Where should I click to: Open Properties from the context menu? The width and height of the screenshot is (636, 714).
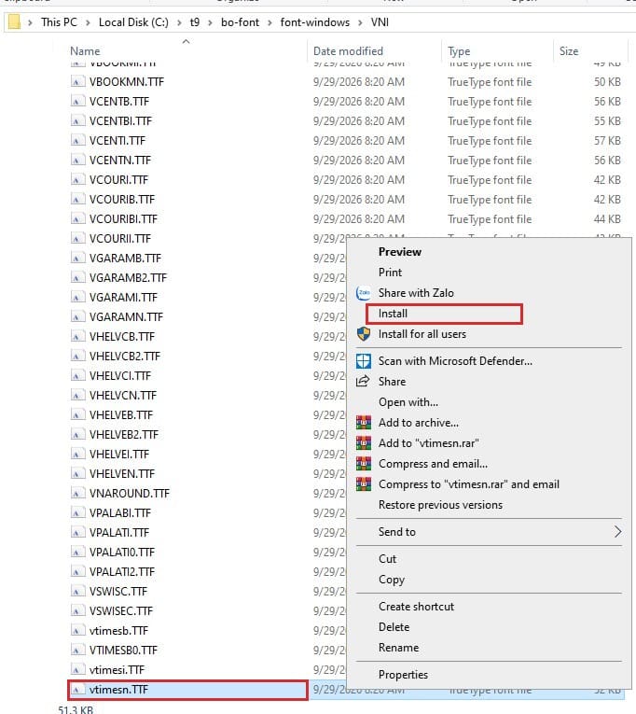tap(403, 675)
